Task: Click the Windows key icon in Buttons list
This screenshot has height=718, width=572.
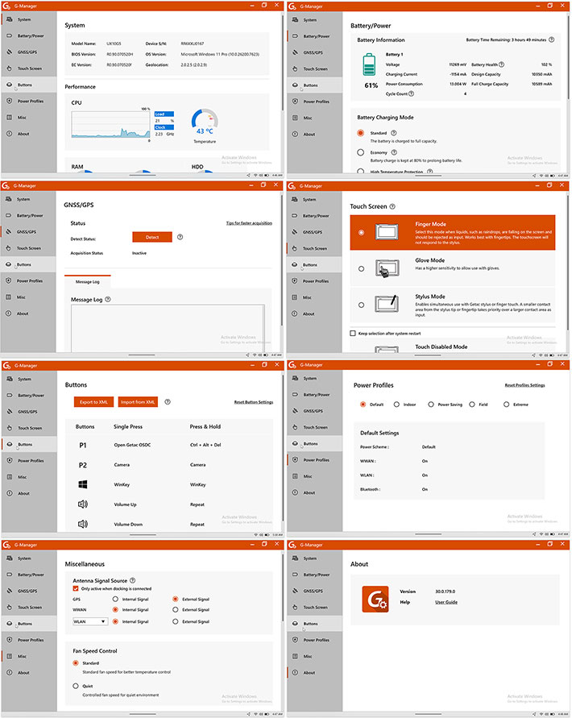Action: click(x=82, y=485)
